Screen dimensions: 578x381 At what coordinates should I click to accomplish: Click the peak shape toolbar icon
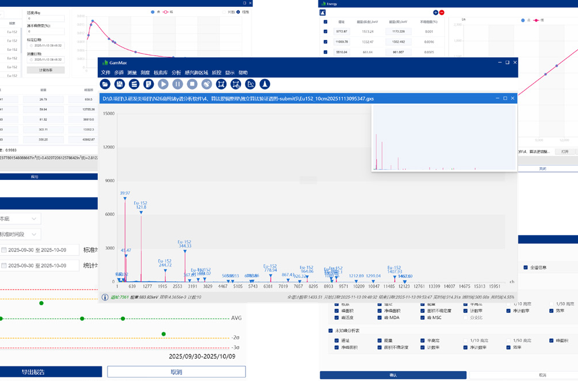265,84
